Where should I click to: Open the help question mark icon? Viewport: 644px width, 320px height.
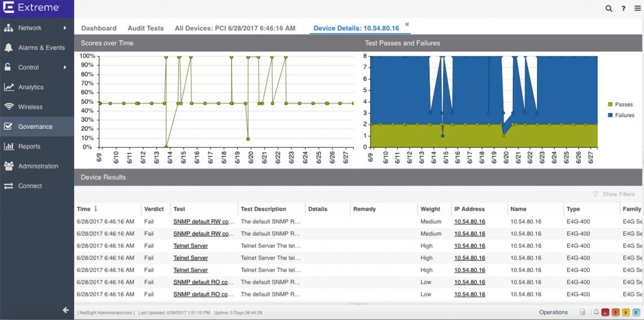click(623, 8)
